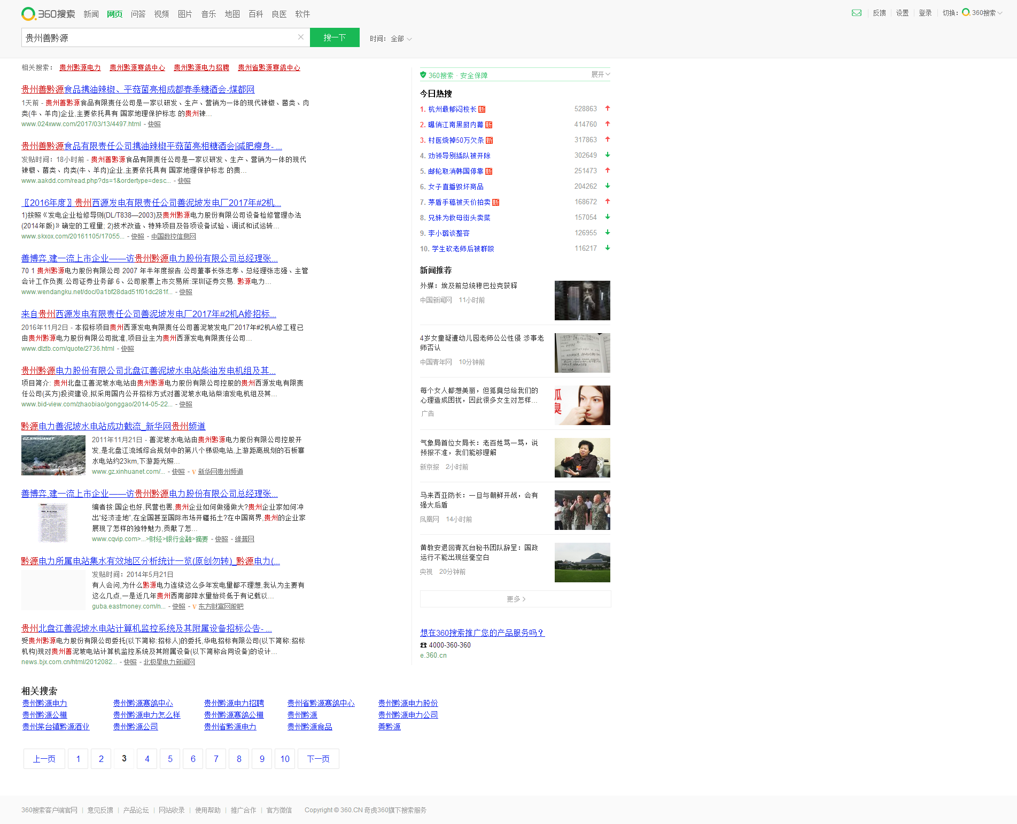Viewport: 1017px width, 824px height.
Task: Expand the 展开 security panel
Action: point(600,74)
